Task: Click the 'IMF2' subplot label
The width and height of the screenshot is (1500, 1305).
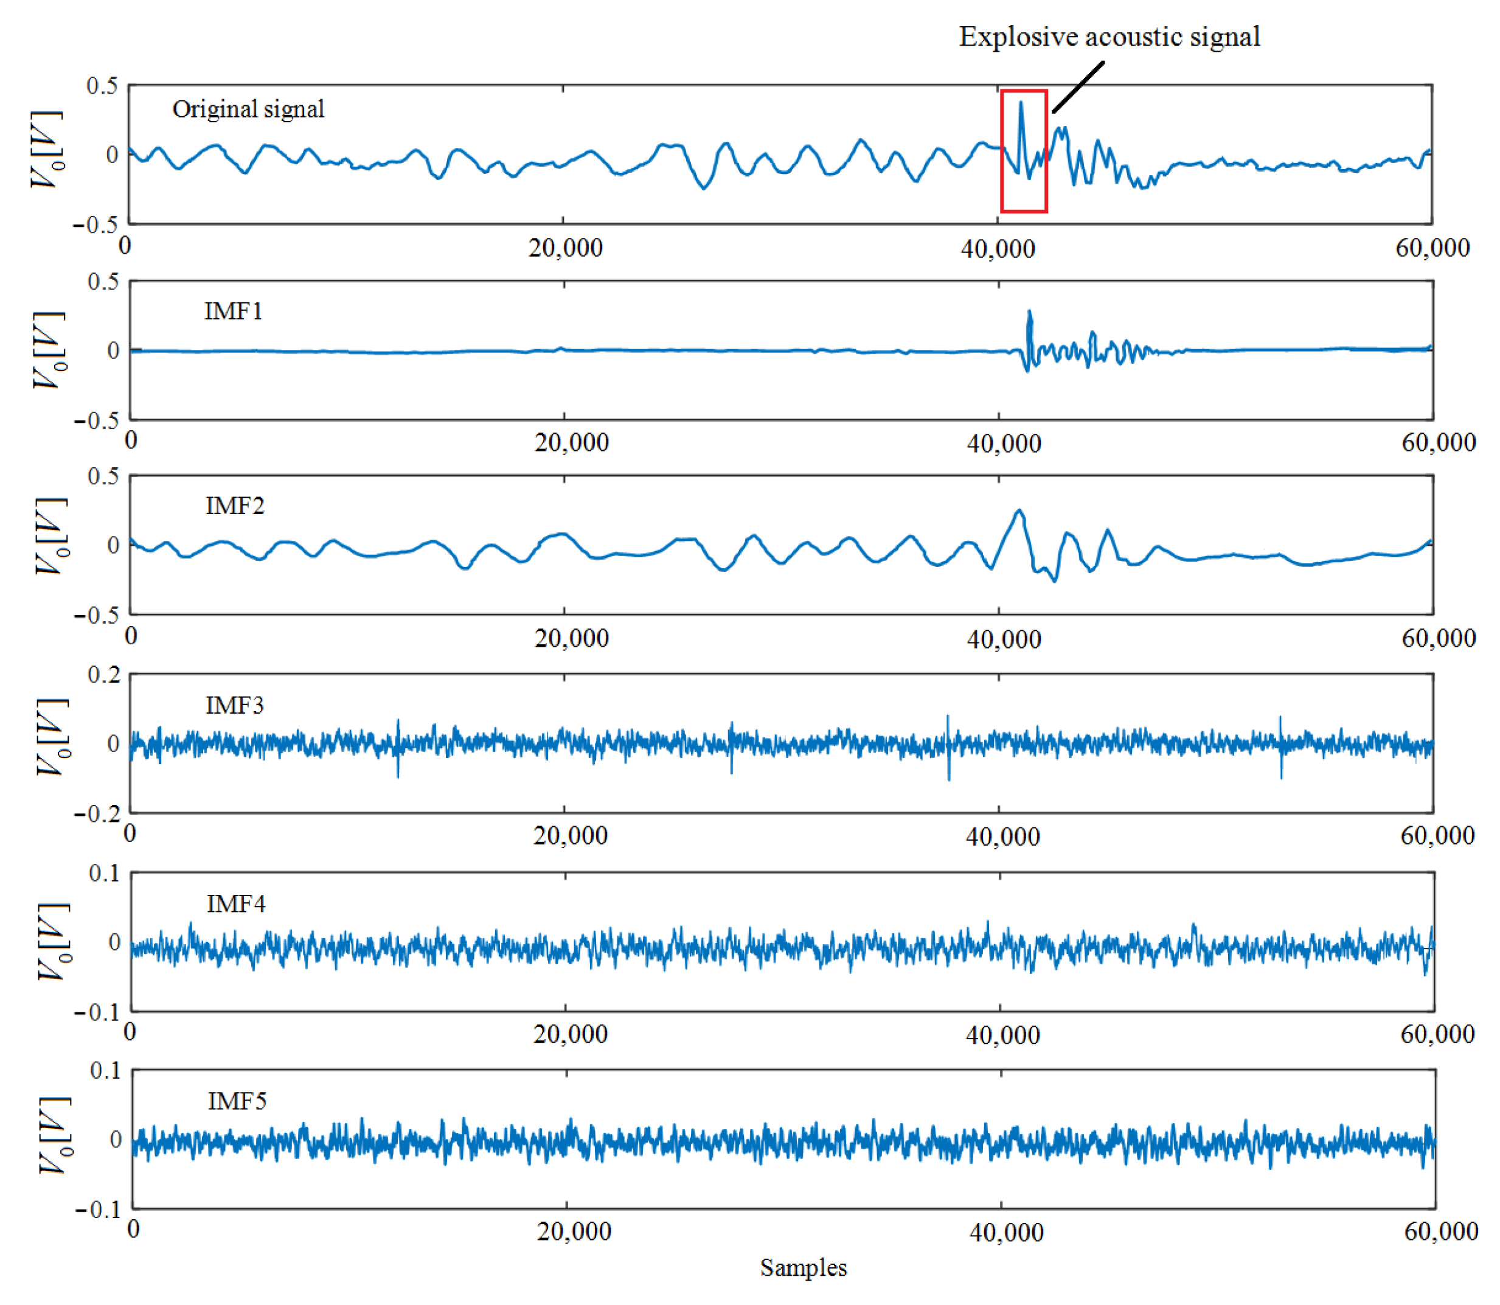Action: tap(234, 506)
